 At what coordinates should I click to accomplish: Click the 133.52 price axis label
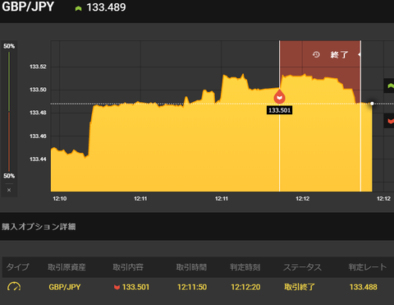[38, 67]
